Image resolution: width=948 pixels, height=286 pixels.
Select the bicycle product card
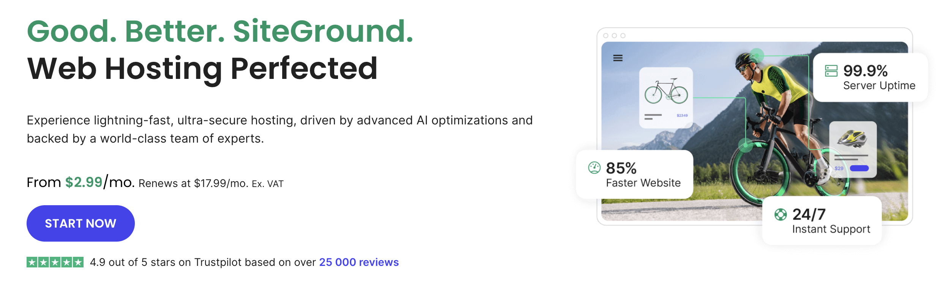pyautogui.click(x=666, y=97)
